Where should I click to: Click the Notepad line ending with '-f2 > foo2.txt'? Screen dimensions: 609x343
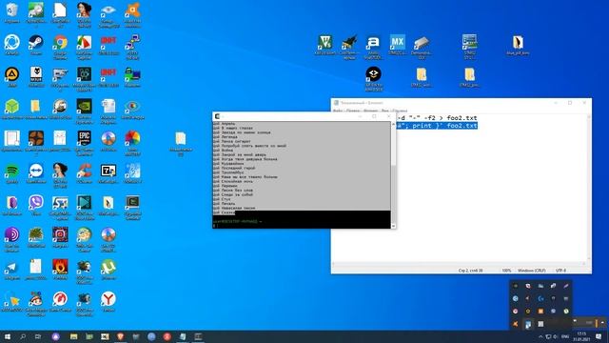point(437,118)
